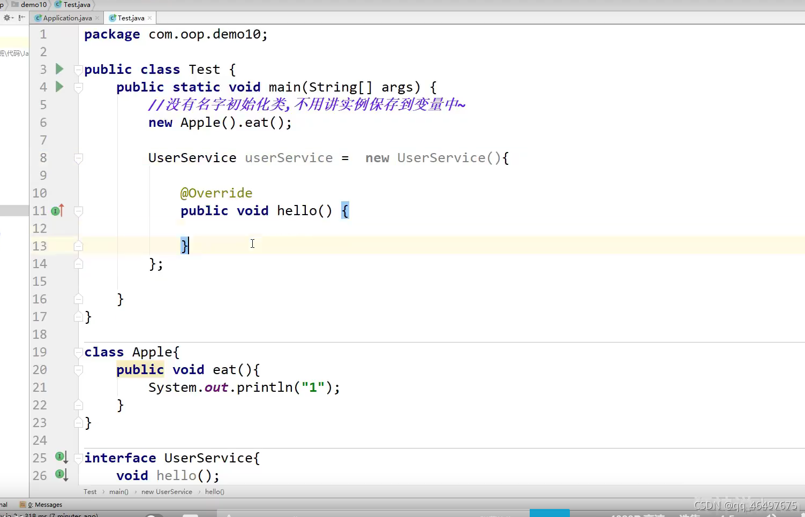
Task: Collapse hello method fold on line 11
Action: coord(78,211)
